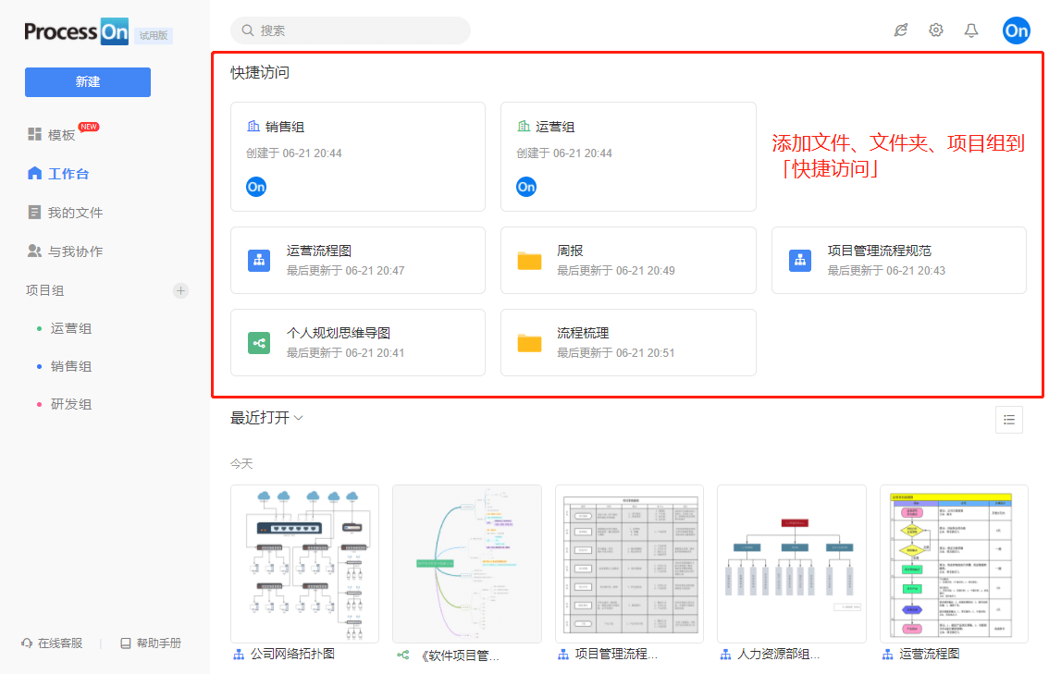Open notifications bell icon

(x=970, y=31)
